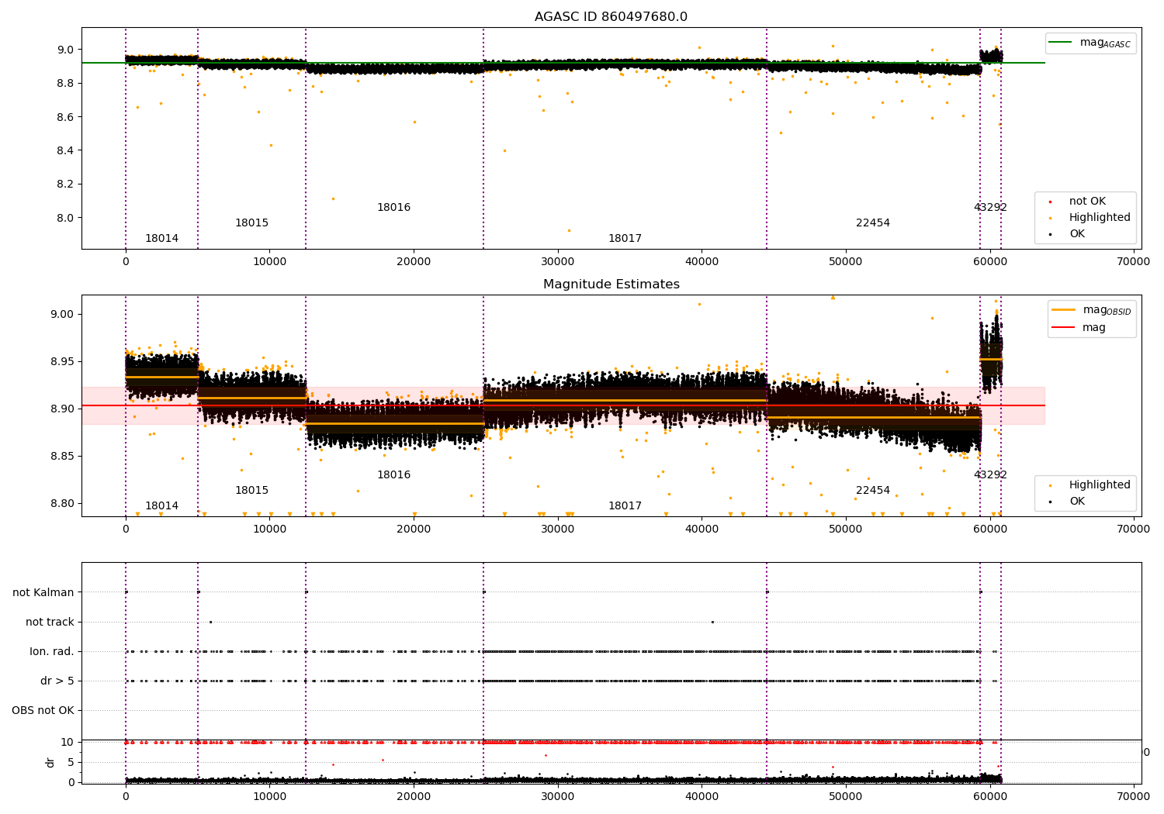Click OBSID label 18017 in Magnitude Estimates plot
The width and height of the screenshot is (1164, 814).
coord(625,506)
